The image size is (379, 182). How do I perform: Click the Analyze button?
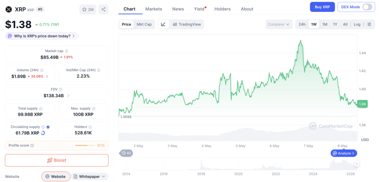pos(344,153)
